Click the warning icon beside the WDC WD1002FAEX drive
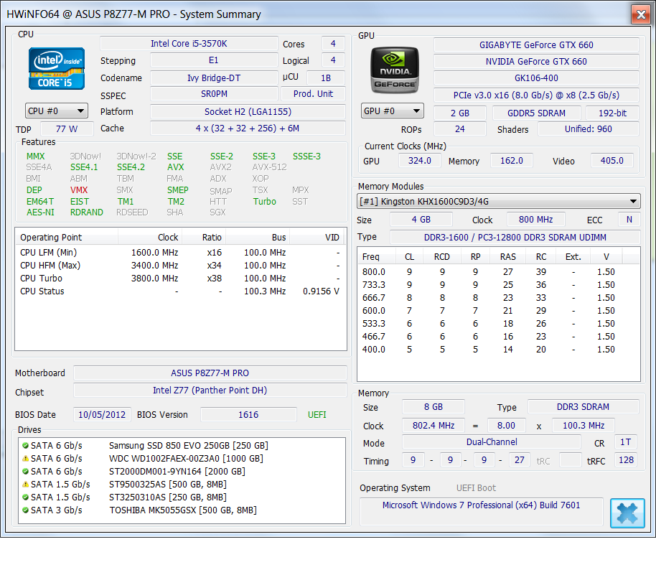 pyautogui.click(x=25, y=459)
